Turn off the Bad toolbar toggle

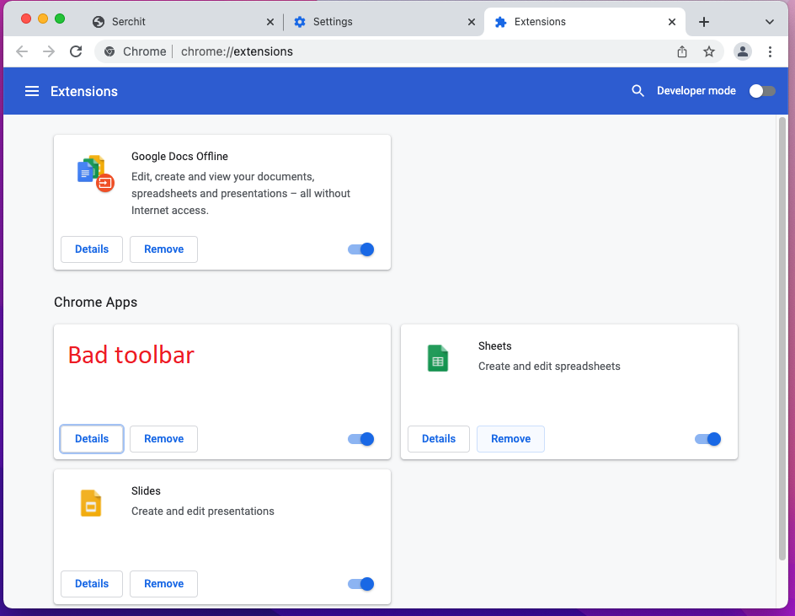click(x=361, y=439)
